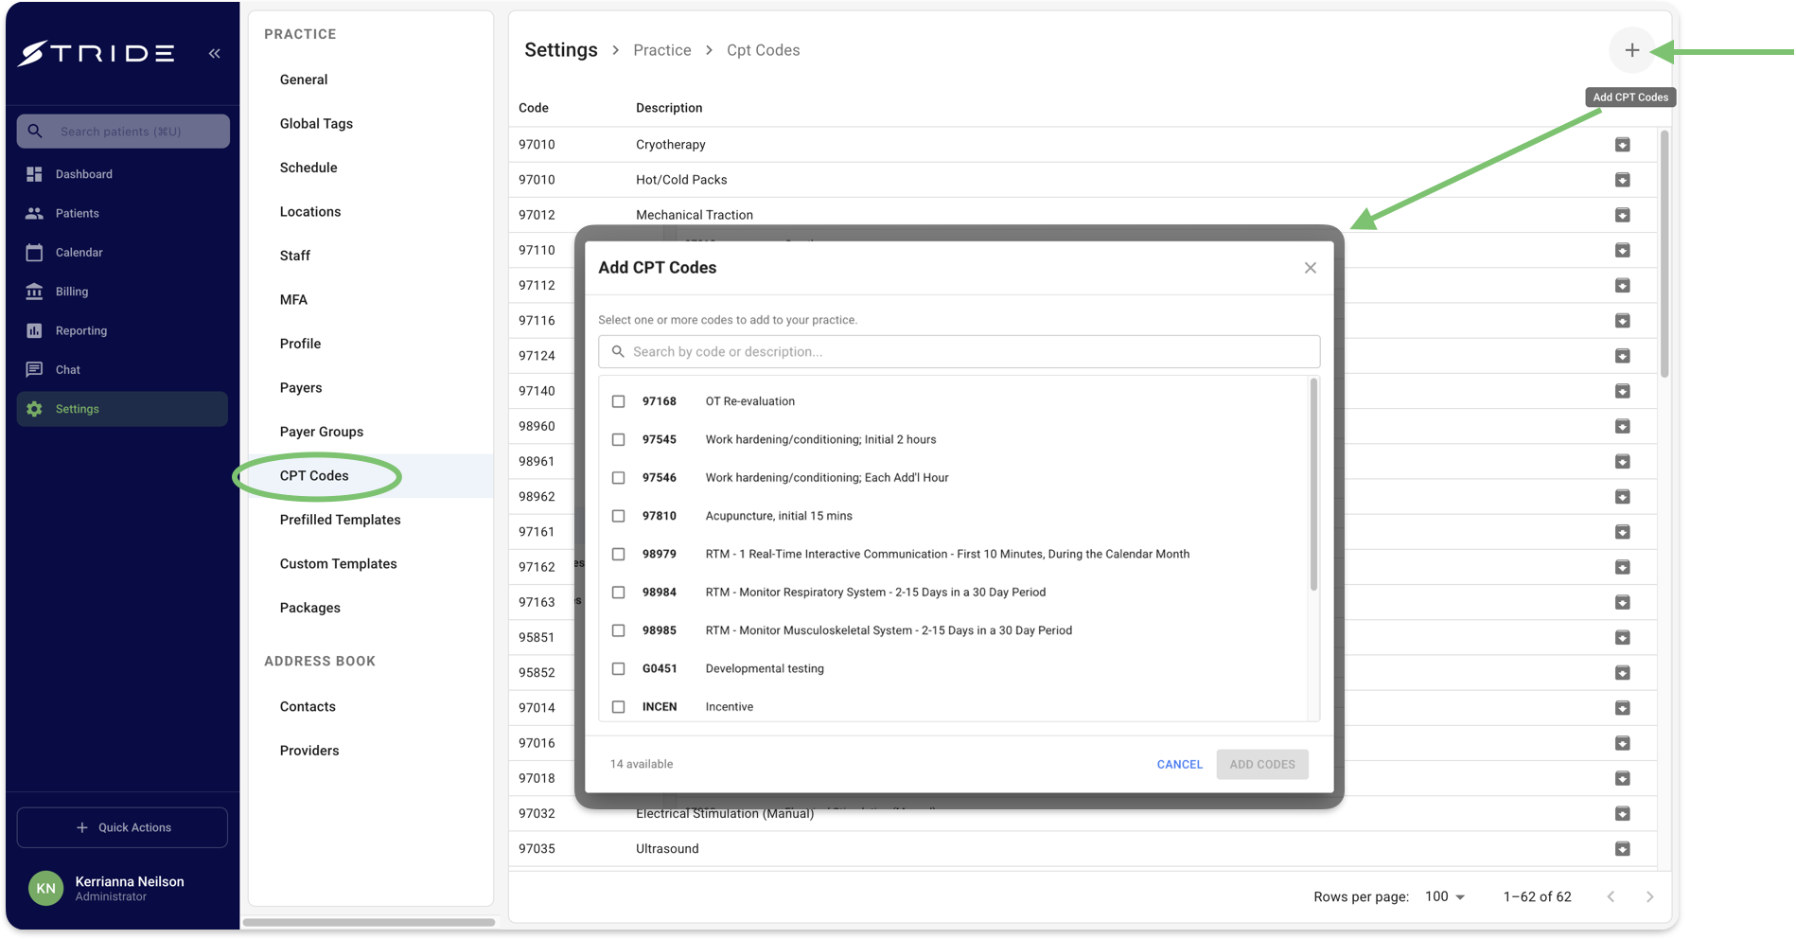This screenshot has height=939, width=1796.
Task: Go to next page of codes
Action: [x=1649, y=896]
